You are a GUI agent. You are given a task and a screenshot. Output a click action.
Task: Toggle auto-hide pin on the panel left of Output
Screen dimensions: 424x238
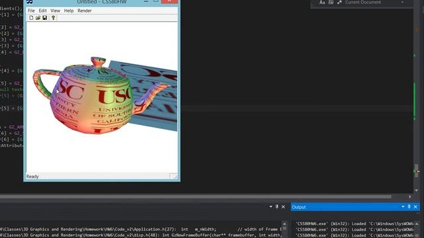277,207
